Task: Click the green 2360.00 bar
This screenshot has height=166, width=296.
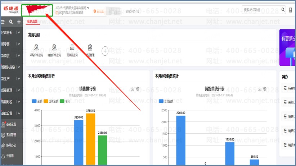Action: [x=103, y=150]
